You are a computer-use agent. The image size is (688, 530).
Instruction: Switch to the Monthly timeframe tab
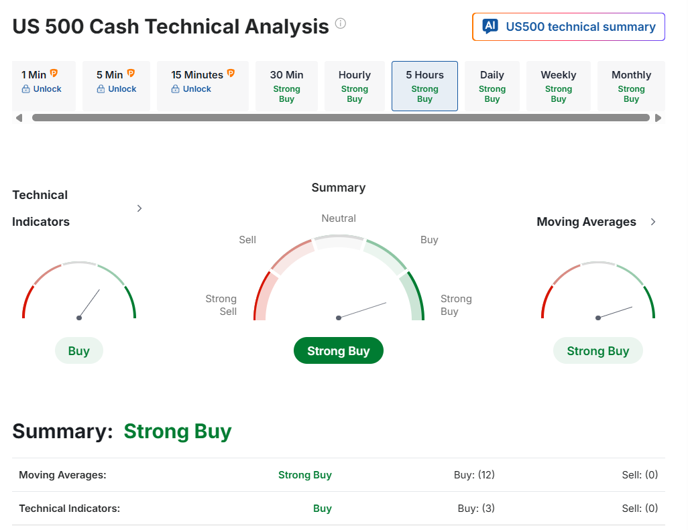point(630,86)
